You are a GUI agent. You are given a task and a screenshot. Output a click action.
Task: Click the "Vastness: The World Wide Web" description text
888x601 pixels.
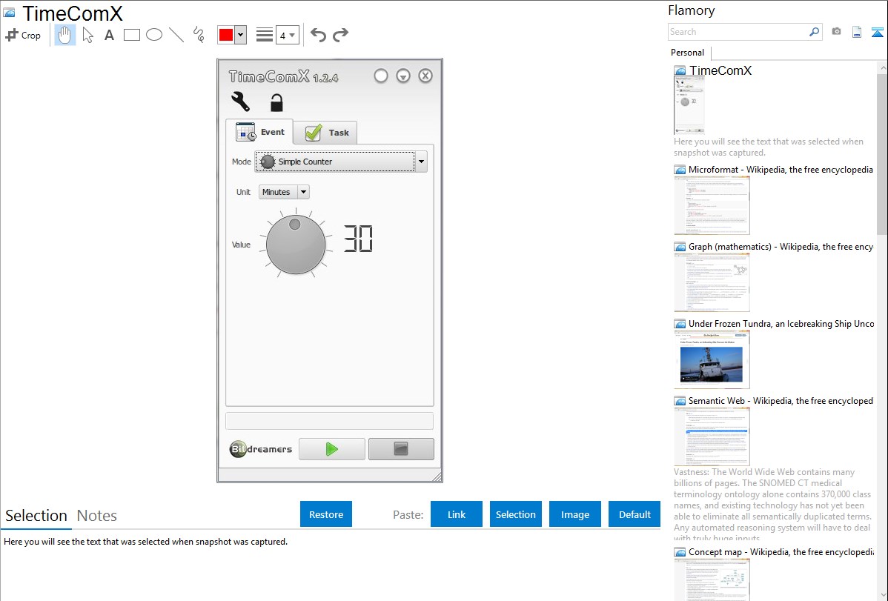pyautogui.click(x=773, y=505)
